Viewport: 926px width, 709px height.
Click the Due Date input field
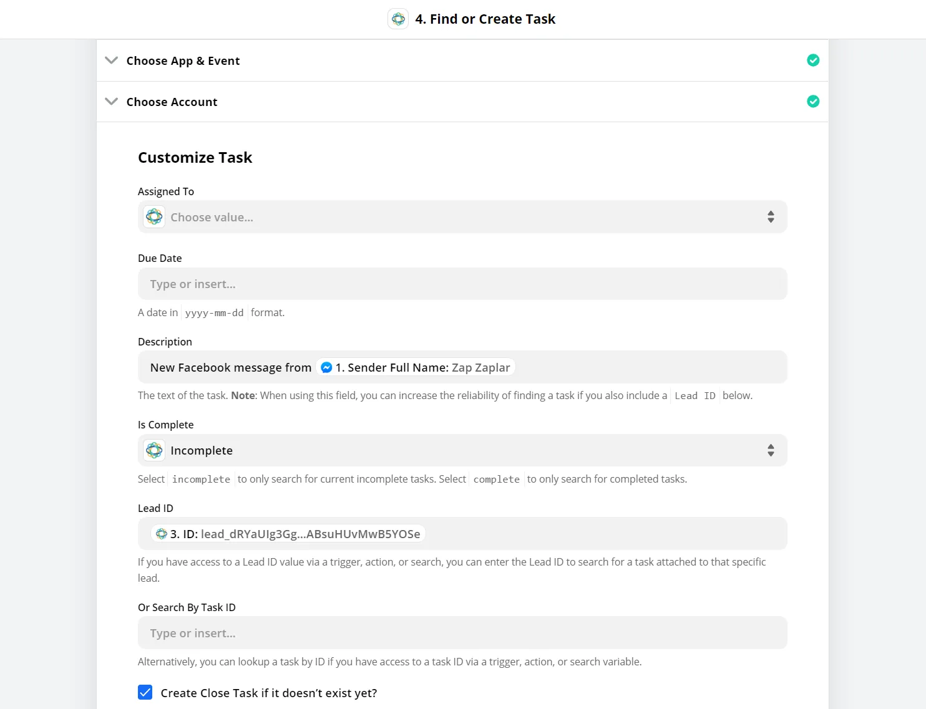(x=462, y=284)
